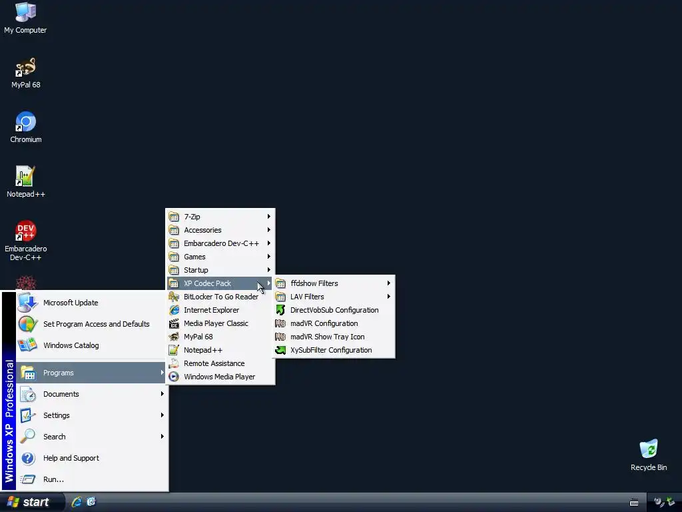This screenshot has height=512, width=682.
Task: Open Notepad++ desktop shortcut
Action: click(26, 182)
